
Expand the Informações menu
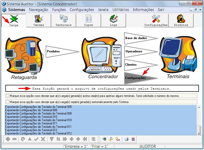(143, 10)
